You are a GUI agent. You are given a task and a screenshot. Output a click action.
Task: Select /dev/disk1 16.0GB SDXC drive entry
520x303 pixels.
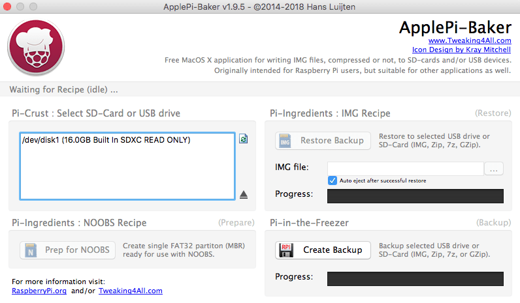click(x=106, y=139)
